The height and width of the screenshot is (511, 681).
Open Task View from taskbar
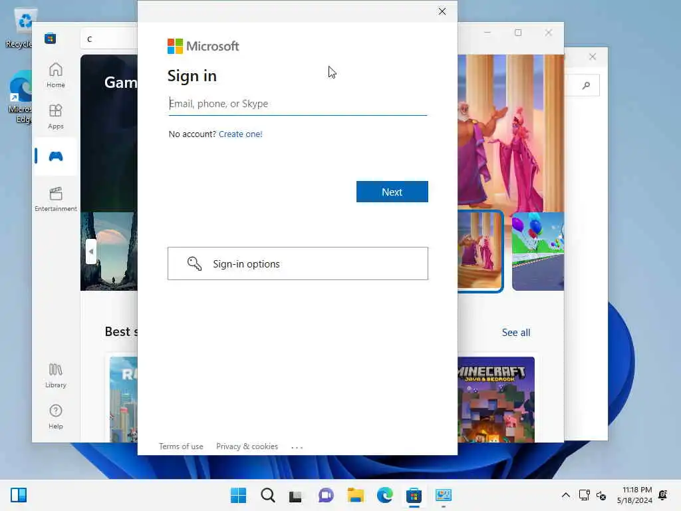click(295, 495)
